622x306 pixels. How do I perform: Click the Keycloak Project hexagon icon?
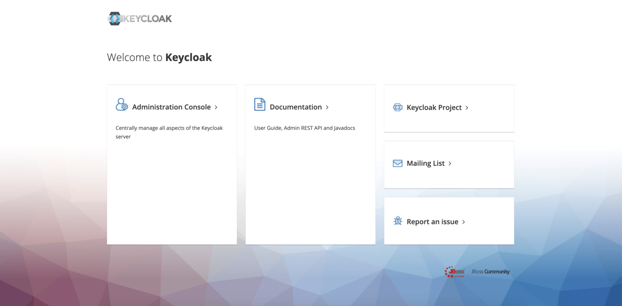coord(398,107)
